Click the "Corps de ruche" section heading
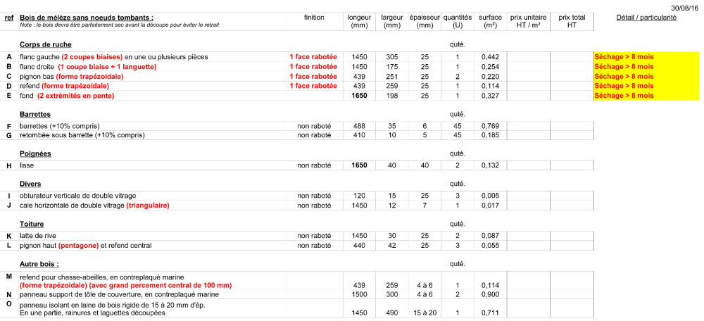Screen dimensions: 704x321 tap(46, 44)
